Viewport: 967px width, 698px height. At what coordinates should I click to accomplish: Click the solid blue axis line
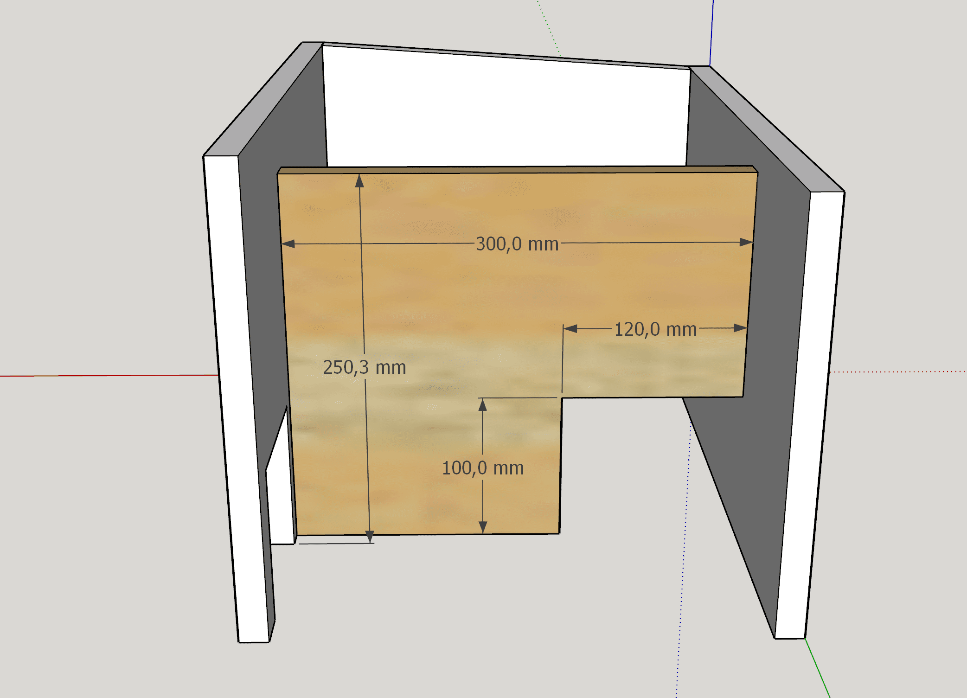coord(711,32)
